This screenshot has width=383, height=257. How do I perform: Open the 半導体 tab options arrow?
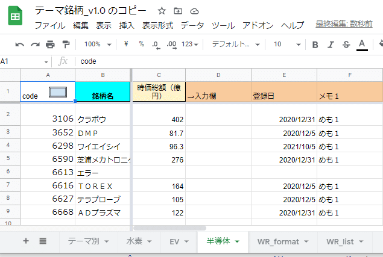coord(236,241)
